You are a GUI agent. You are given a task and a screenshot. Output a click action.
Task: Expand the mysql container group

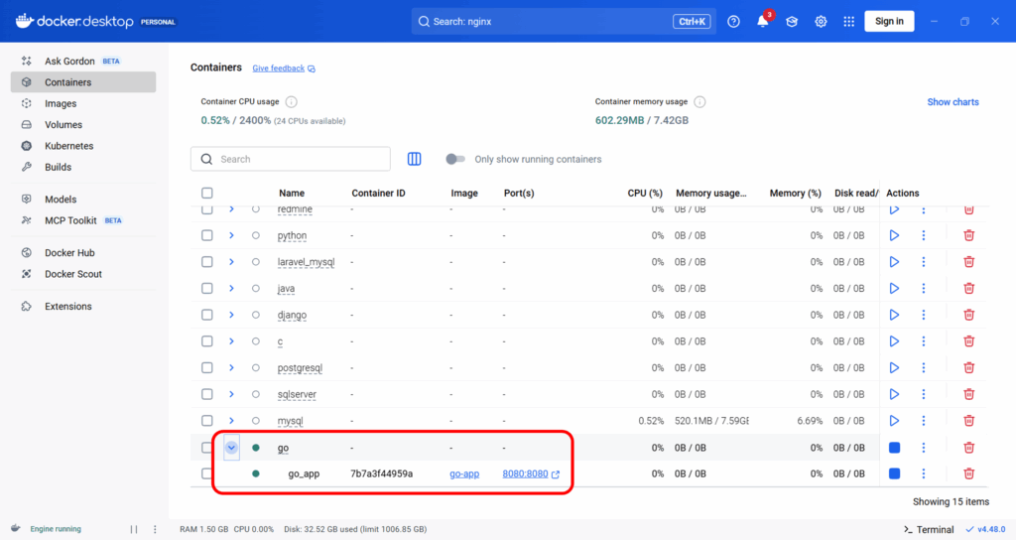(x=231, y=421)
